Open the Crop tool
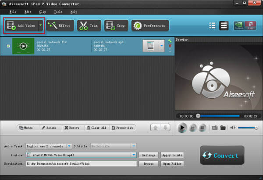Screen dimensions: 263x180 [x=116, y=25]
